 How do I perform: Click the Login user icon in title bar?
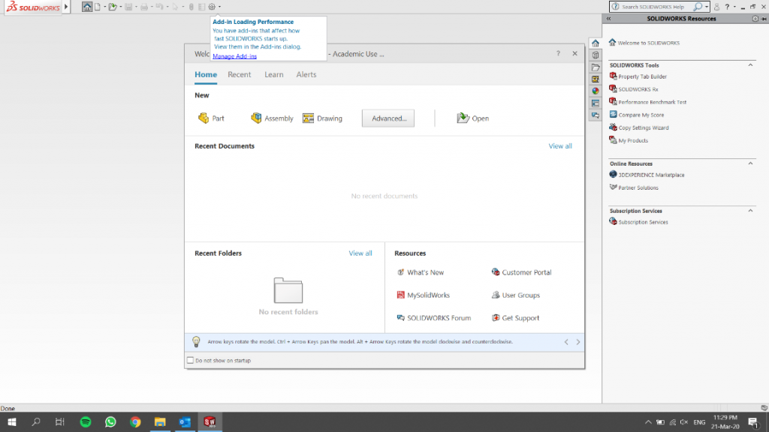[716, 7]
